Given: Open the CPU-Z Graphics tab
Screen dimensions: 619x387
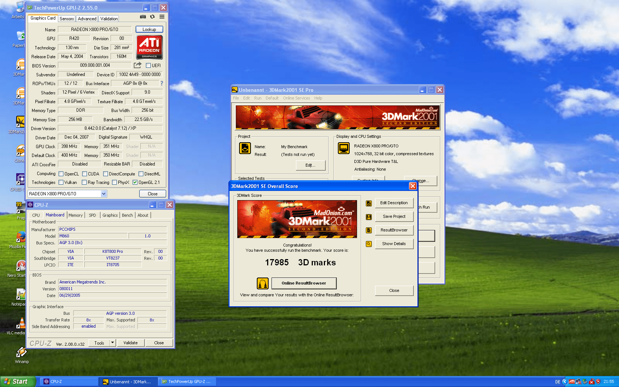Looking at the screenshot, I should point(110,215).
